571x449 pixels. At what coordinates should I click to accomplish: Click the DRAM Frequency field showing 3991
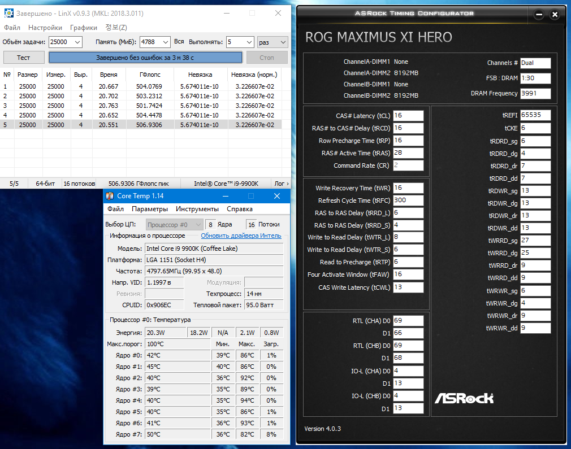[535, 93]
